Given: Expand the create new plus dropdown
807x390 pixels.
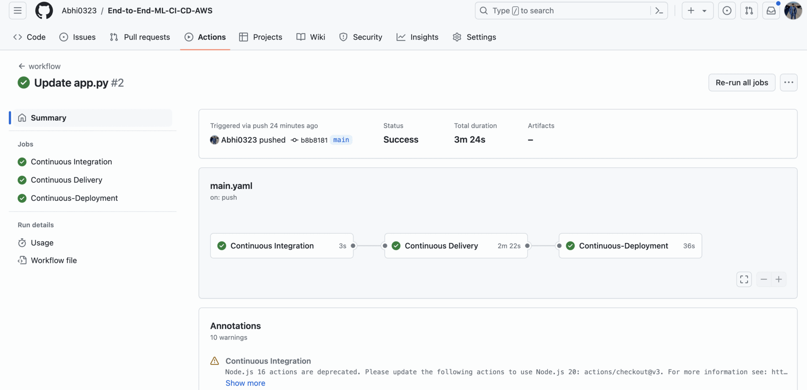Looking at the screenshot, I should 697,11.
